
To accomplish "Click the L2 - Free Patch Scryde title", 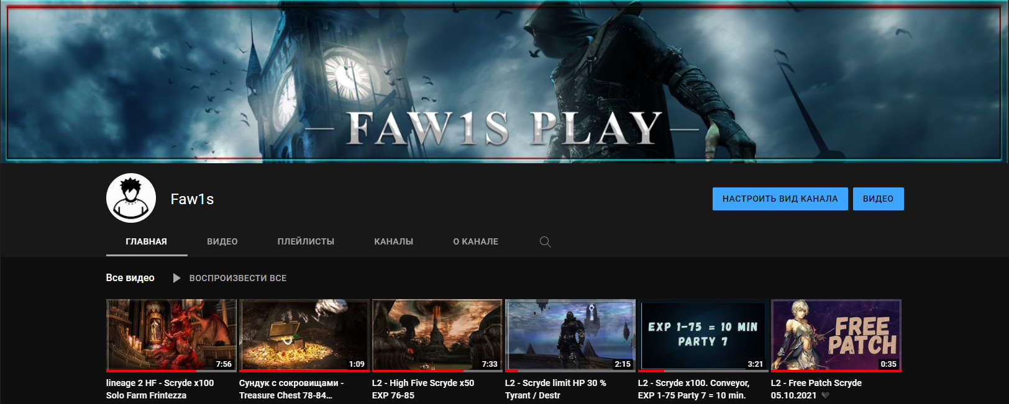I will point(816,384).
